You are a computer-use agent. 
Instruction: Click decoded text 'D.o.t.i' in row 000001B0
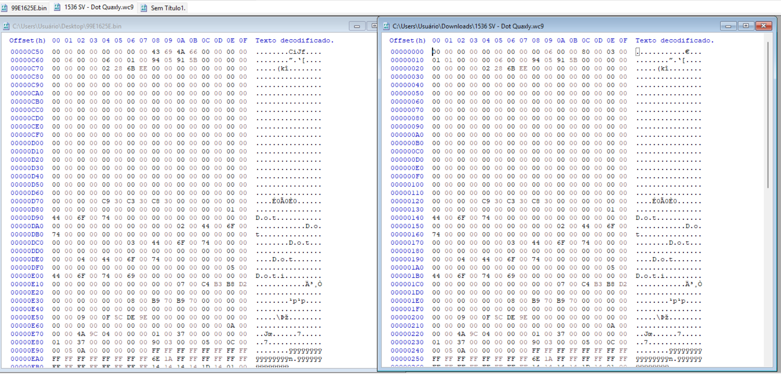(x=651, y=276)
